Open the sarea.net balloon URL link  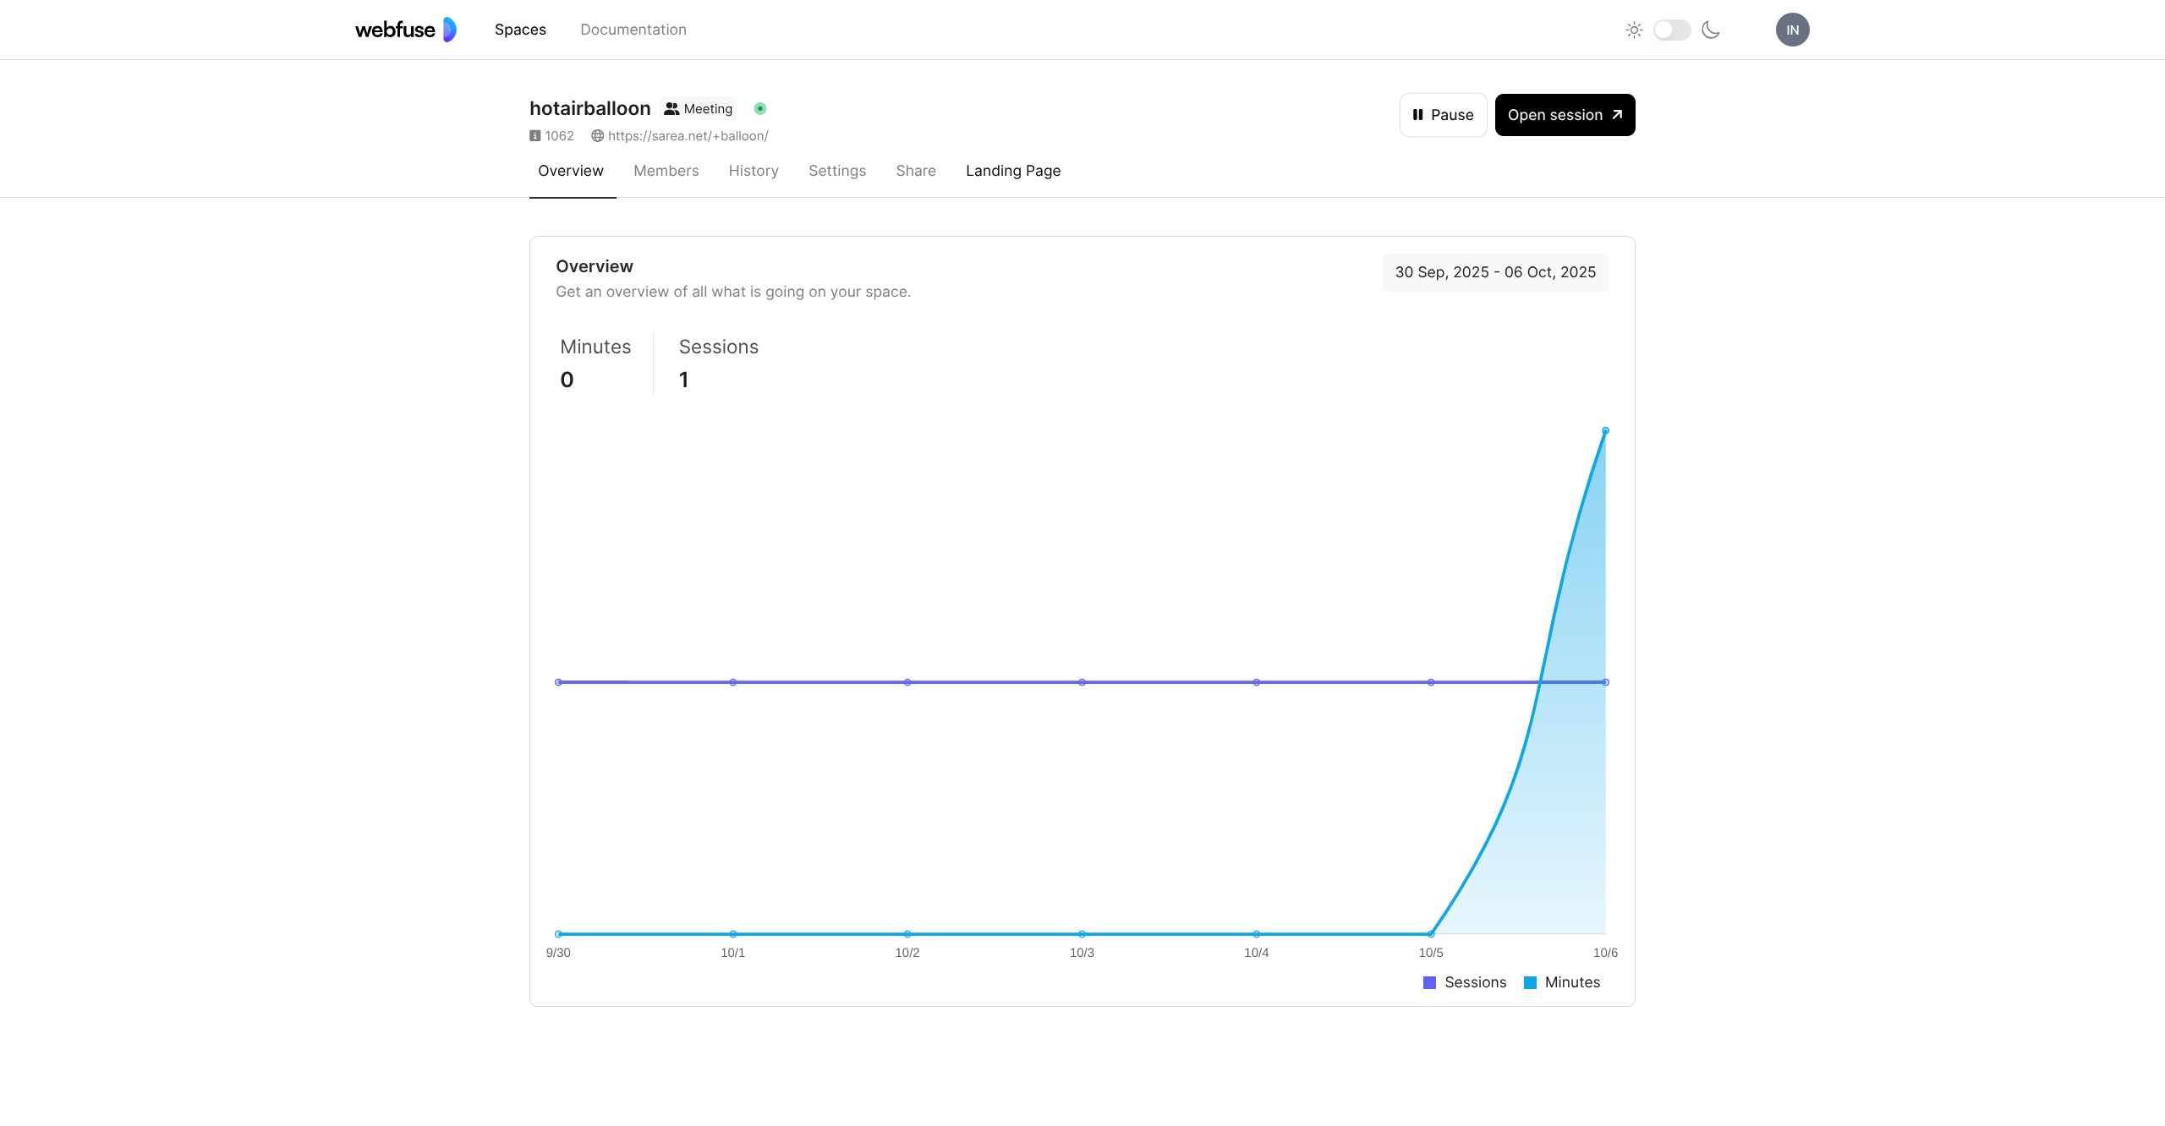click(688, 135)
